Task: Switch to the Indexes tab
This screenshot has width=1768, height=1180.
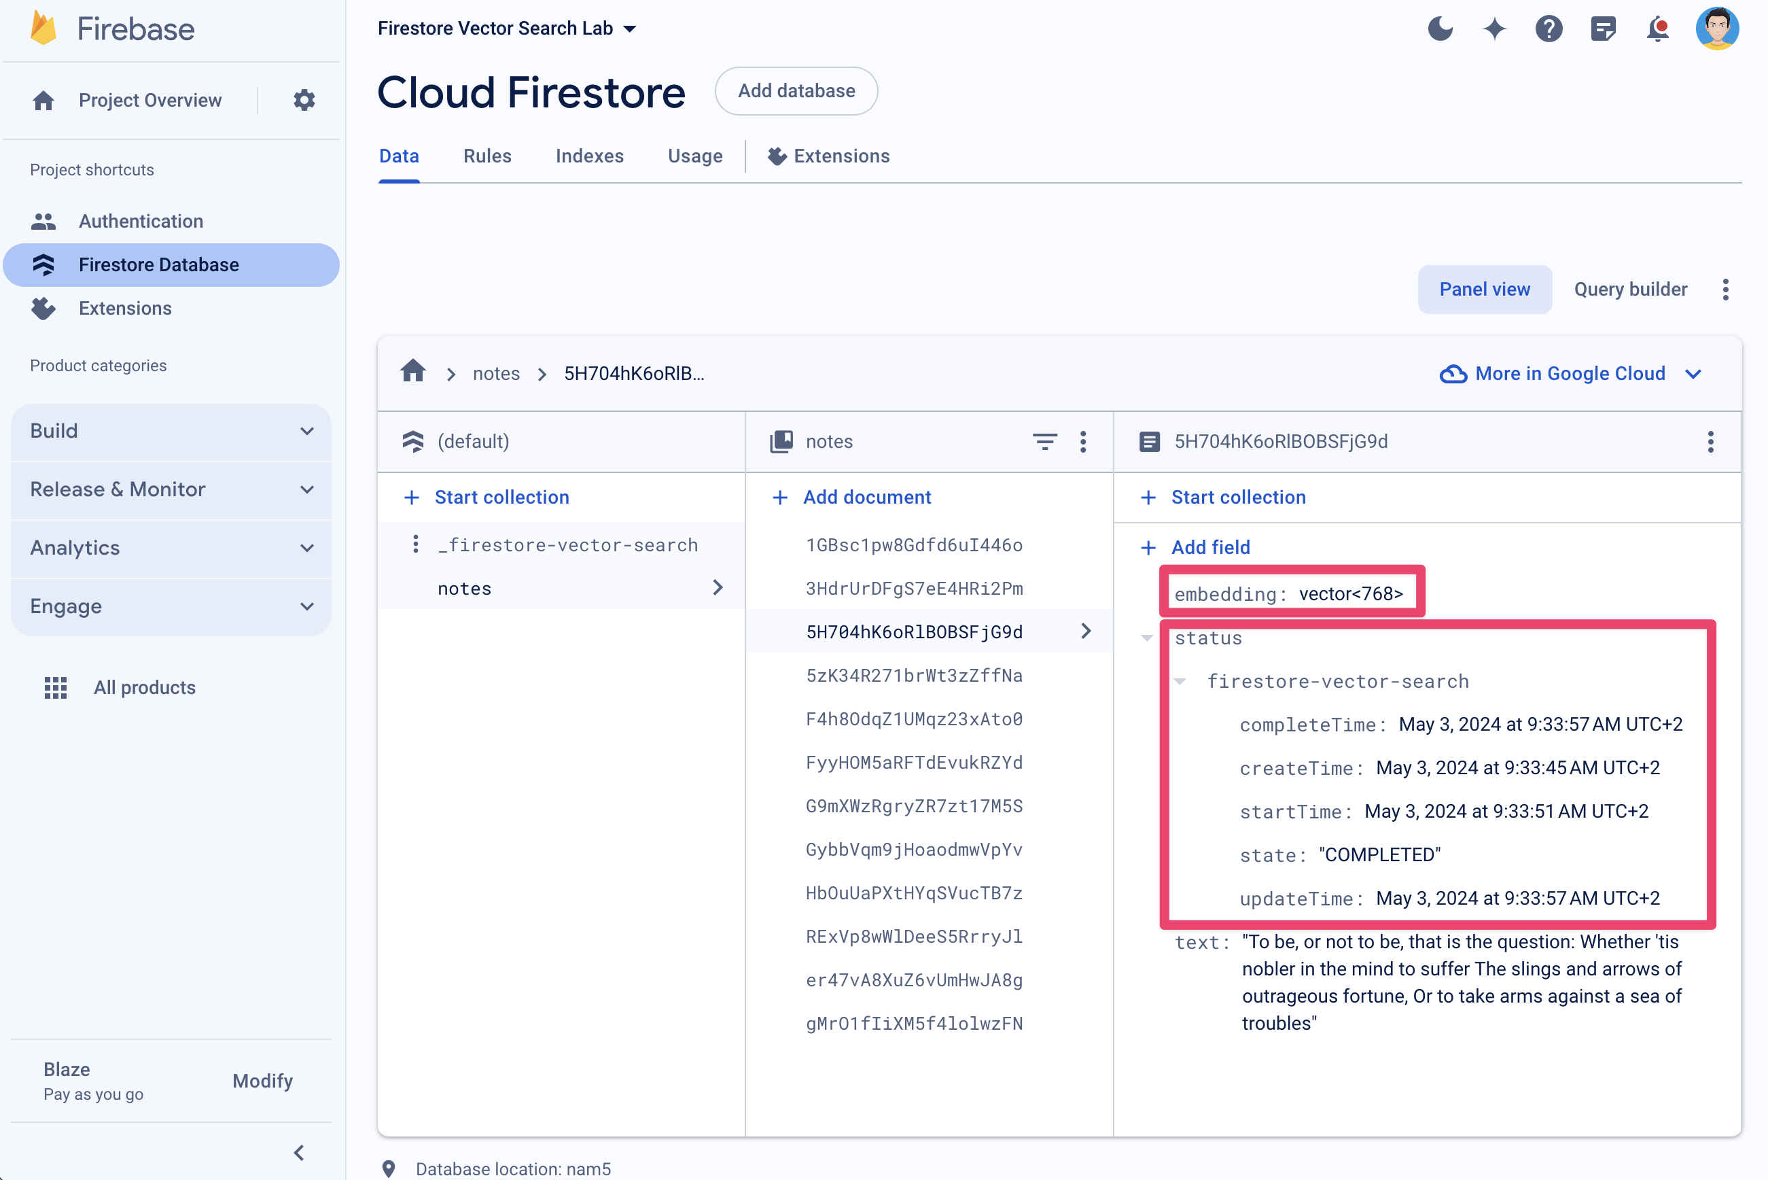Action: tap(590, 157)
